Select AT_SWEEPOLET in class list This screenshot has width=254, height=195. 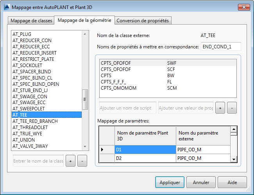[47, 109]
